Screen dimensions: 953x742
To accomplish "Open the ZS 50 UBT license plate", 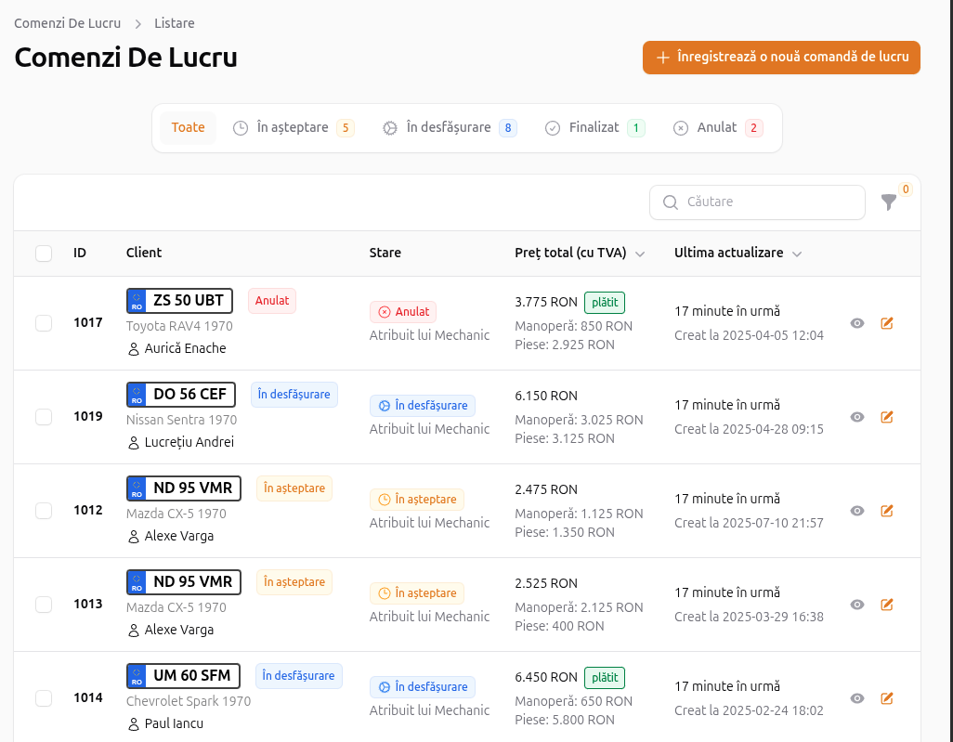I will (181, 301).
